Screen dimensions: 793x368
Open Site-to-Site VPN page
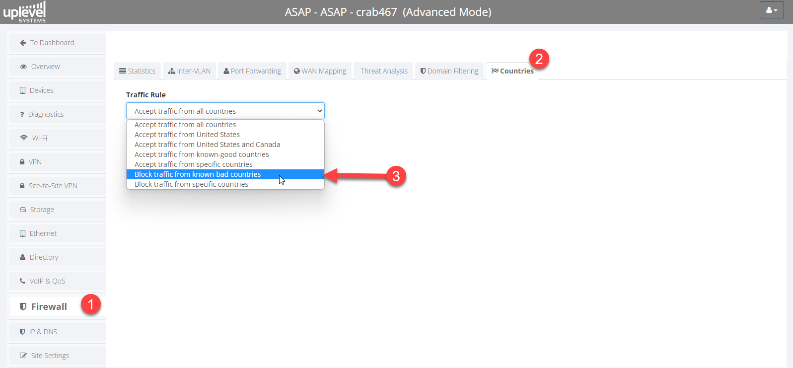pyautogui.click(x=58, y=186)
